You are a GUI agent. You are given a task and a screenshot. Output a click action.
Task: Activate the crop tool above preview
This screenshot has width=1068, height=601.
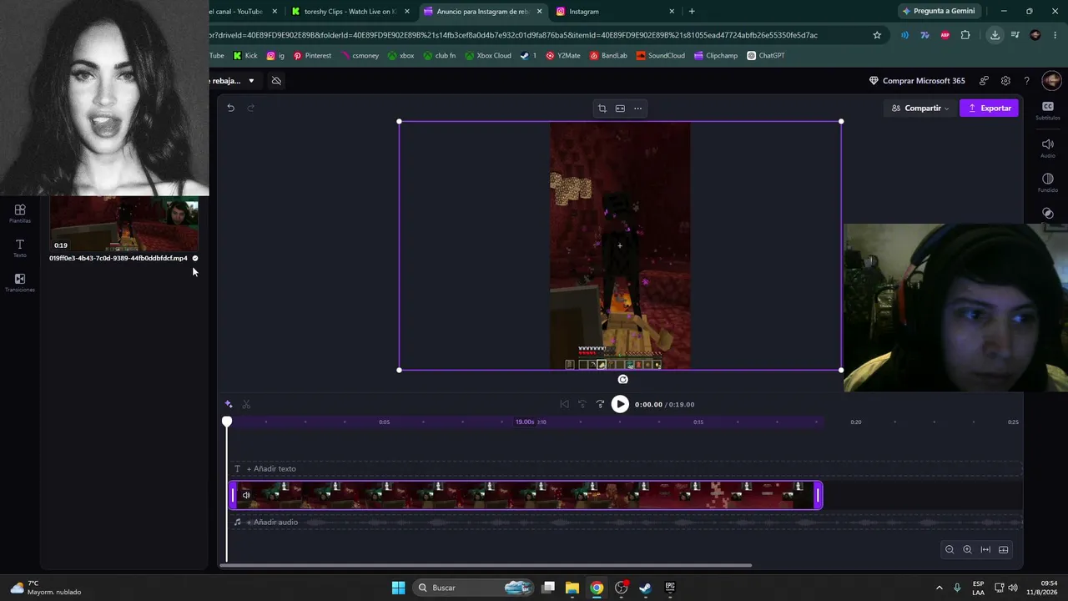pyautogui.click(x=602, y=109)
